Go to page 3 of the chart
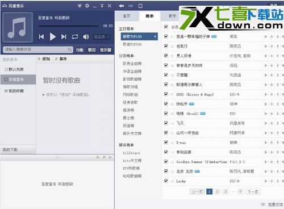This screenshot has height=209, width=284. point(225,192)
